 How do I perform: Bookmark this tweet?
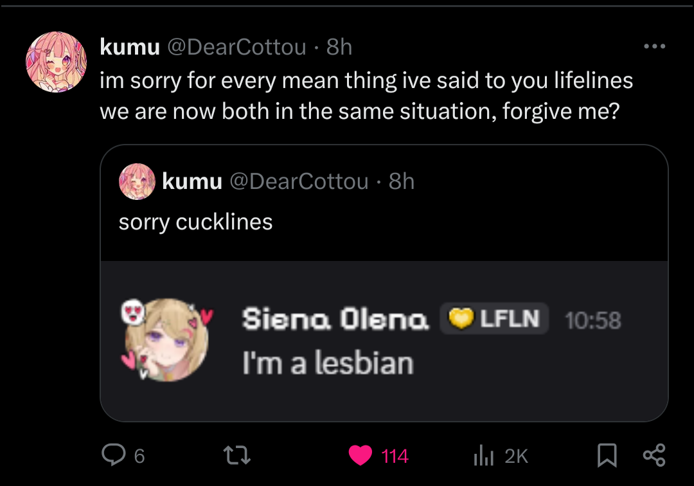tap(607, 455)
